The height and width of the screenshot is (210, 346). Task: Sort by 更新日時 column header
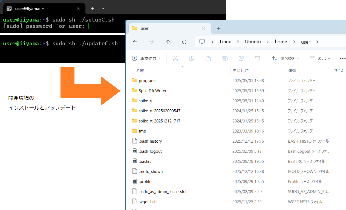click(x=241, y=70)
